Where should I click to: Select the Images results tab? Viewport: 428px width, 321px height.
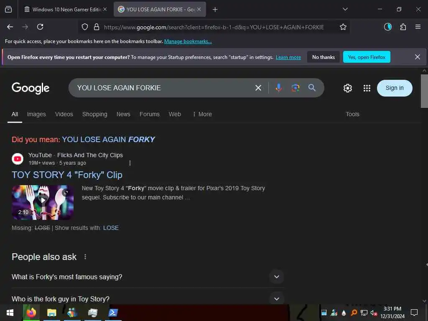pos(36,114)
